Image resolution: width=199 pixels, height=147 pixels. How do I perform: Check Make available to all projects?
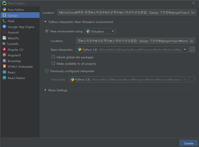(53, 63)
